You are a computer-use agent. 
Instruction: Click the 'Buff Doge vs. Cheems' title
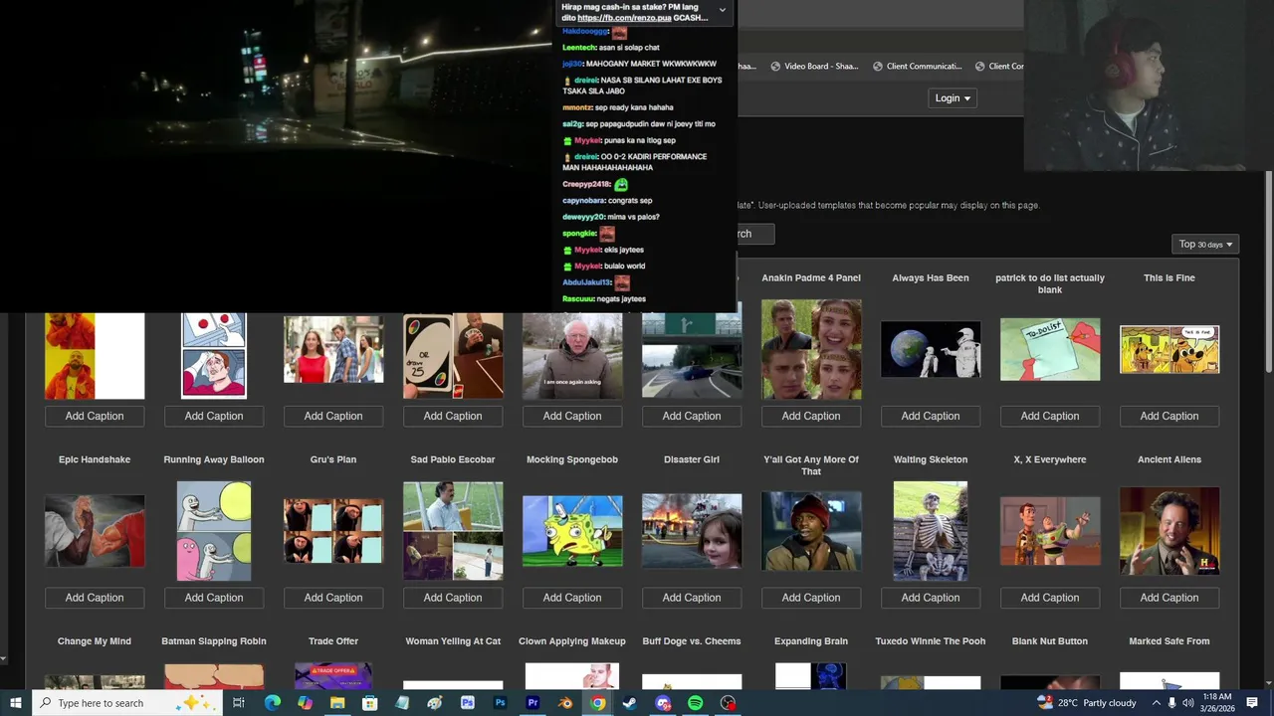(692, 641)
